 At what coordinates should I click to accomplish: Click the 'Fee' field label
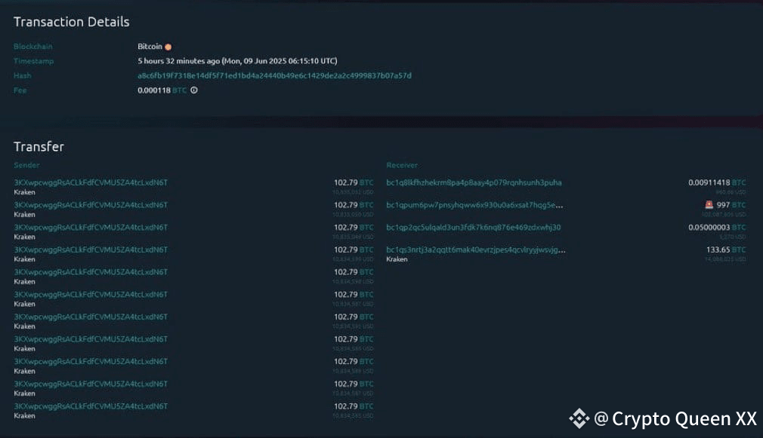pyautogui.click(x=20, y=90)
